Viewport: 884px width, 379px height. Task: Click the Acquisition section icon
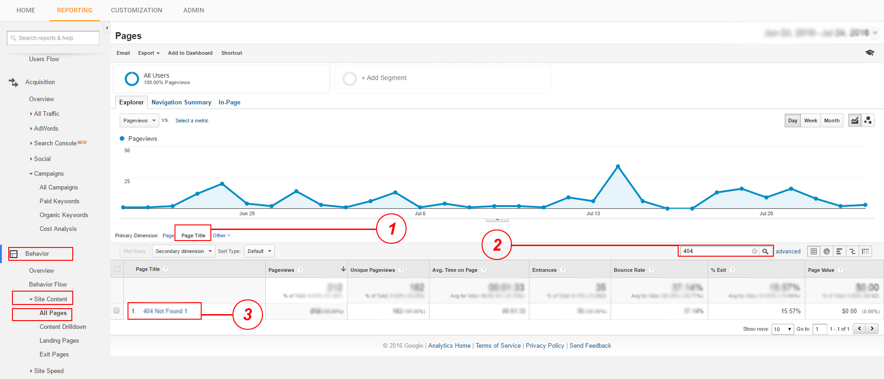tap(13, 82)
